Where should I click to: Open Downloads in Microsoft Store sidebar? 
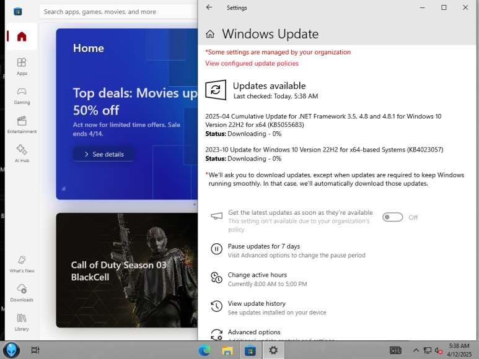coord(22,293)
